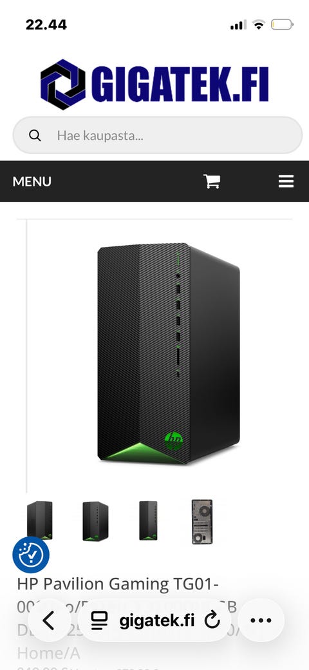Reload the gigatek.fi page
309x670 pixels.
pyautogui.click(x=212, y=620)
